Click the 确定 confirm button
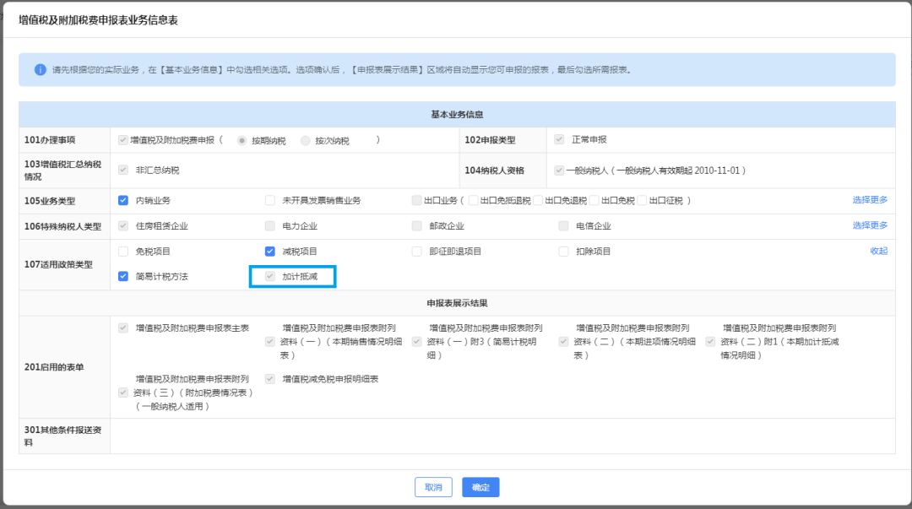 pyautogui.click(x=480, y=488)
